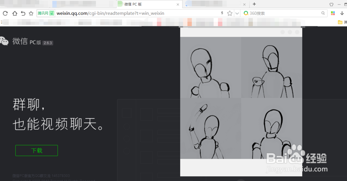Bookmark page with star in address bar
347x181 pixels.
(x=230, y=13)
